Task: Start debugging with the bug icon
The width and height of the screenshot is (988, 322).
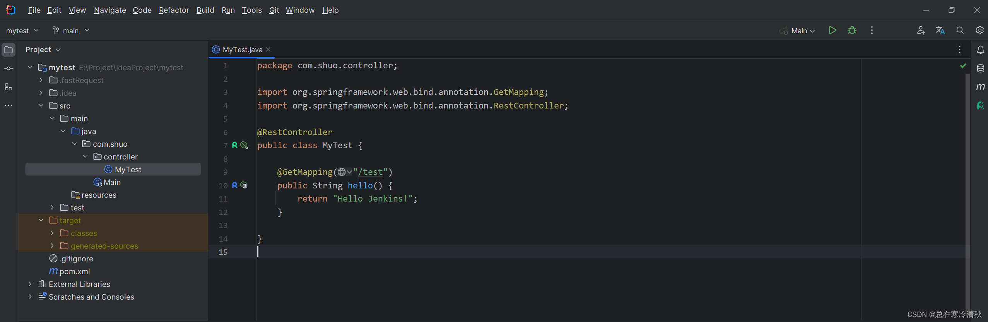Action: (852, 30)
